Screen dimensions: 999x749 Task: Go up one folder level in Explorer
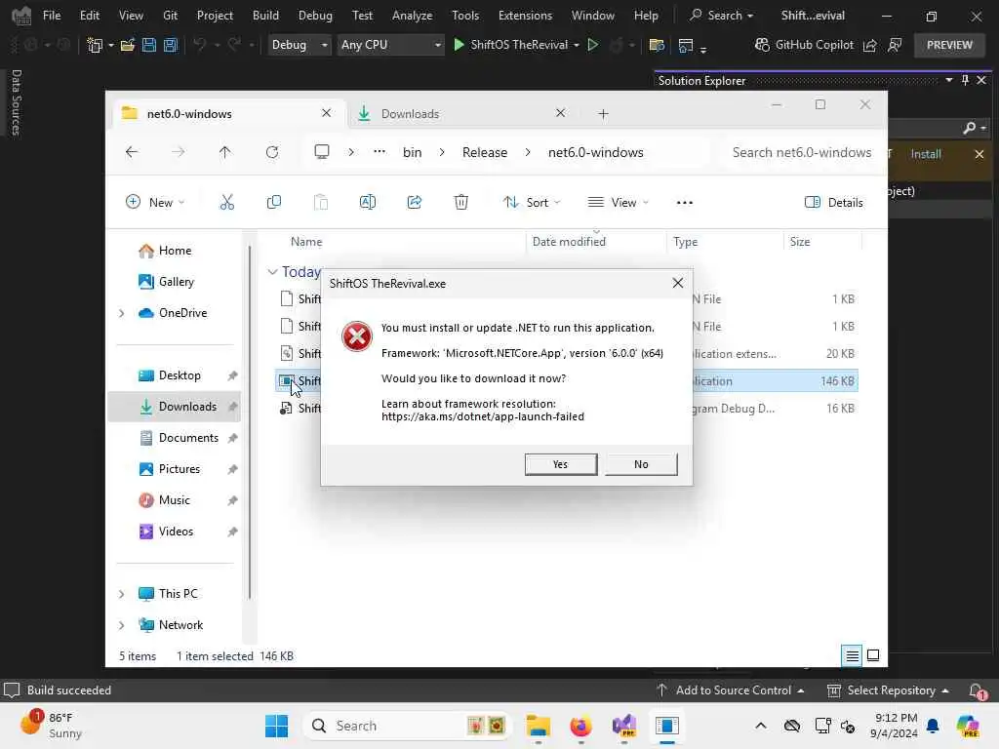tap(225, 151)
